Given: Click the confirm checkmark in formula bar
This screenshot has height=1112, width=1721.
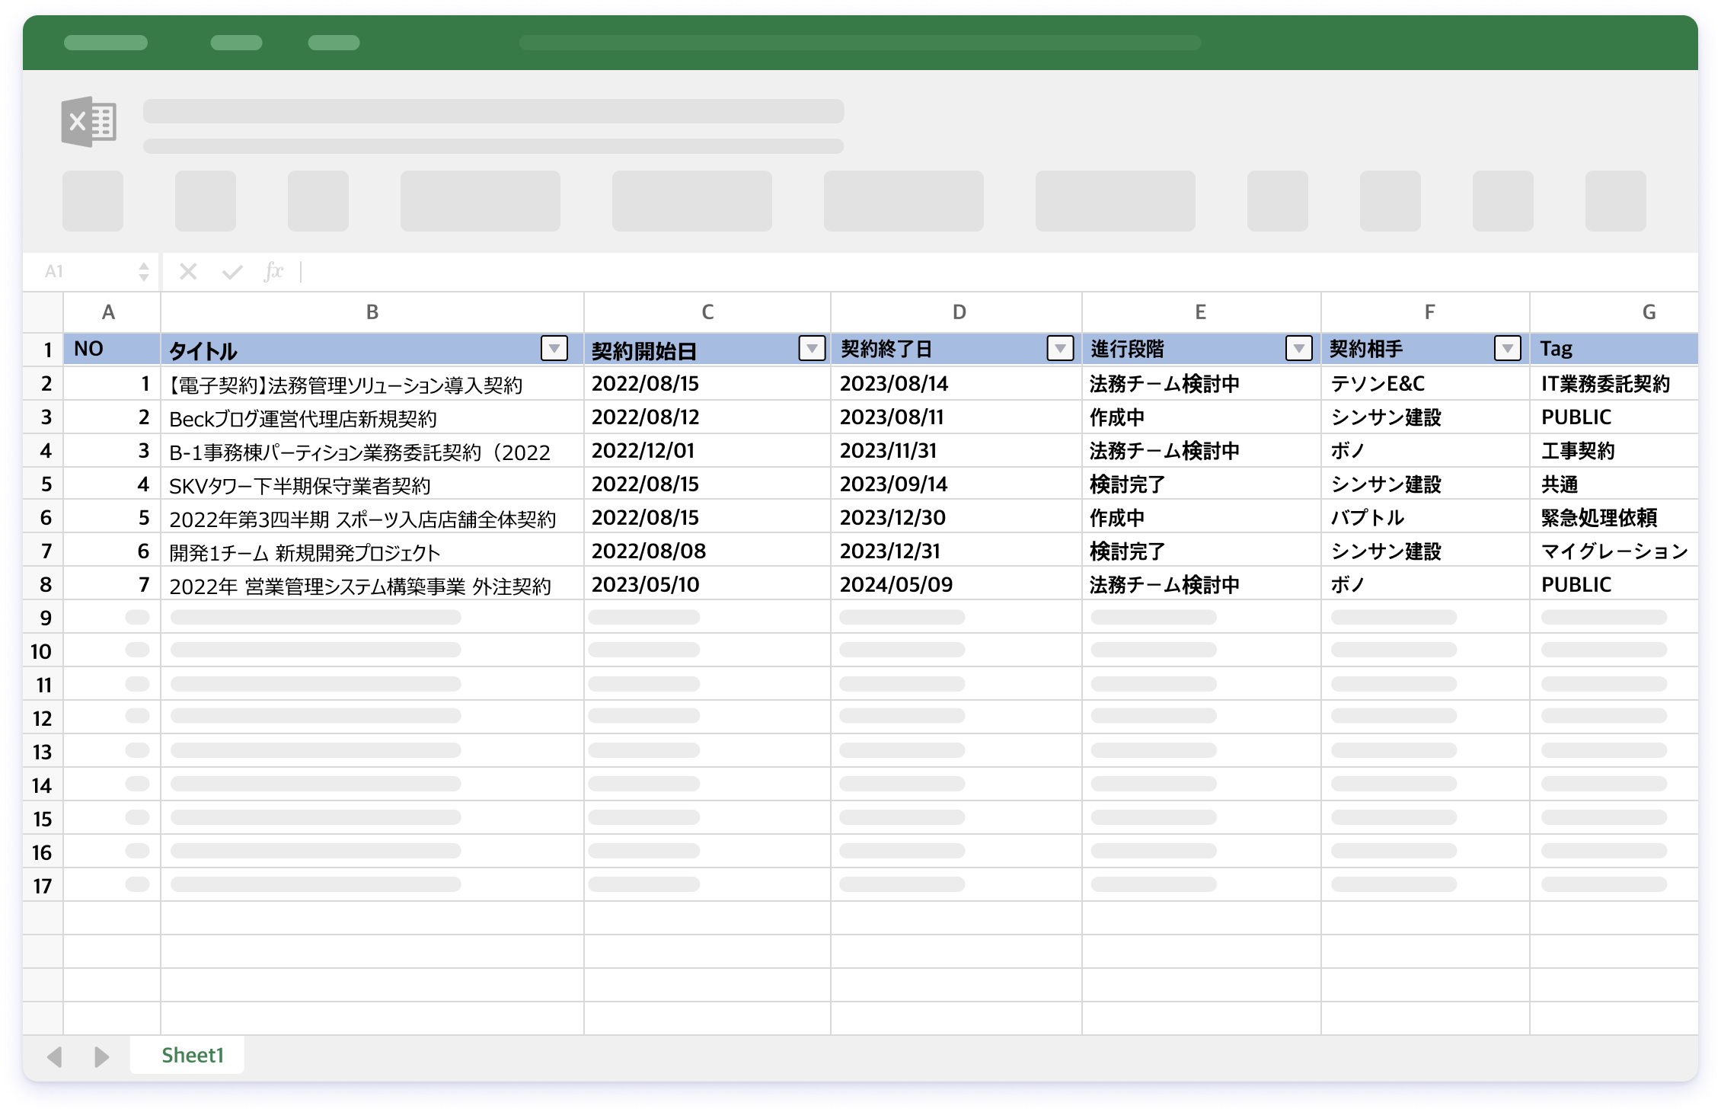Looking at the screenshot, I should click(x=231, y=272).
